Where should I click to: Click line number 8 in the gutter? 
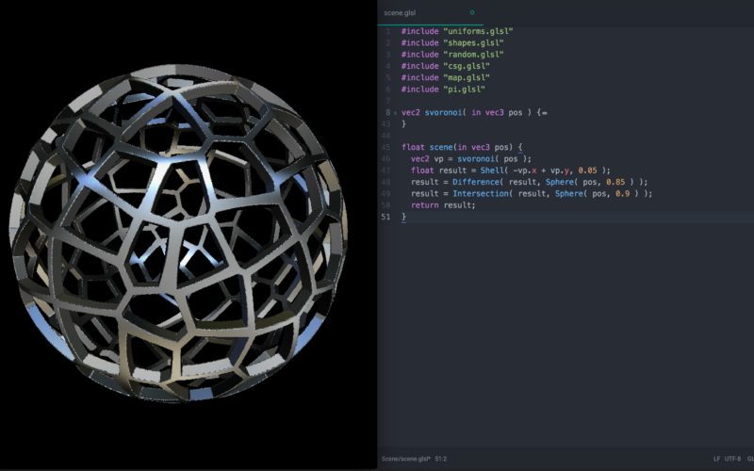(388, 112)
